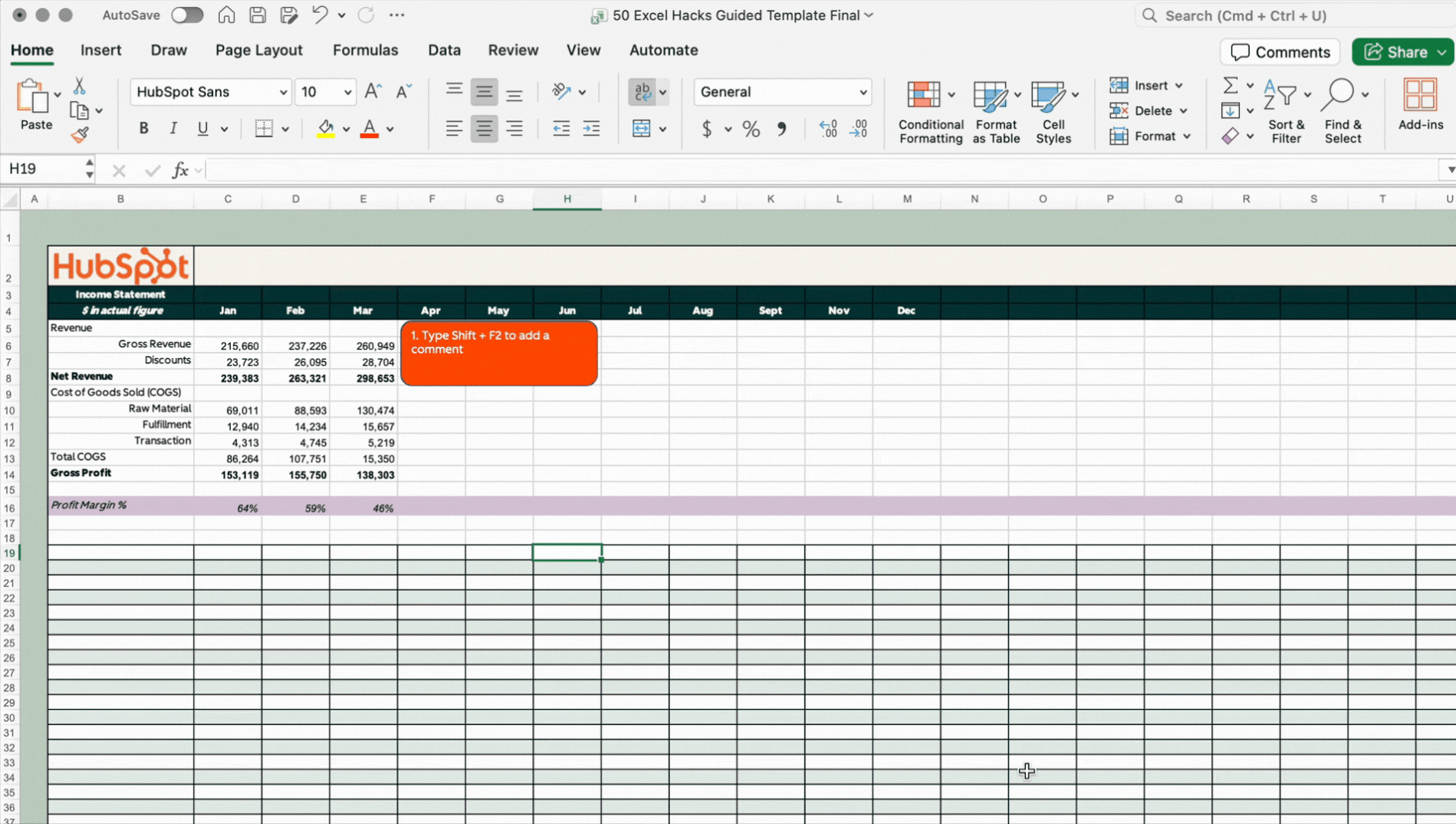Screen dimensions: 1456x824
Task: Click the Undo arrow icon
Action: click(x=320, y=15)
